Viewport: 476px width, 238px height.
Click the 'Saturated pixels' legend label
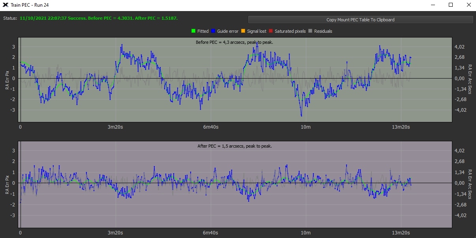290,31
